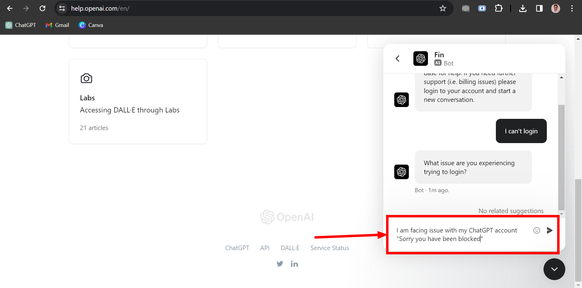Viewport: 582px width, 288px height.
Task: Toggle the browser side panel
Action: [539, 8]
